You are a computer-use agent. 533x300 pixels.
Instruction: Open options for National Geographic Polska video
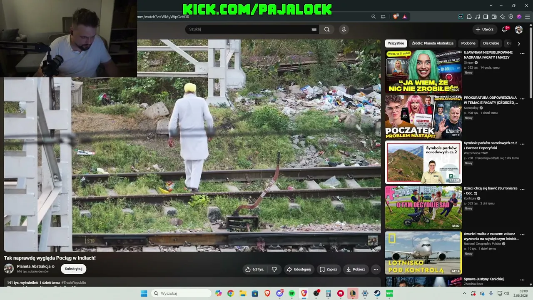point(523,235)
